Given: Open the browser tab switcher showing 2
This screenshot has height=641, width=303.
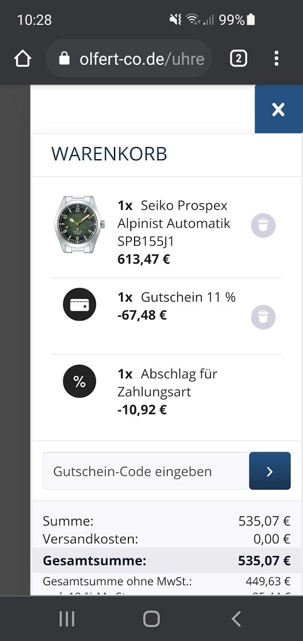Looking at the screenshot, I should coord(239,59).
